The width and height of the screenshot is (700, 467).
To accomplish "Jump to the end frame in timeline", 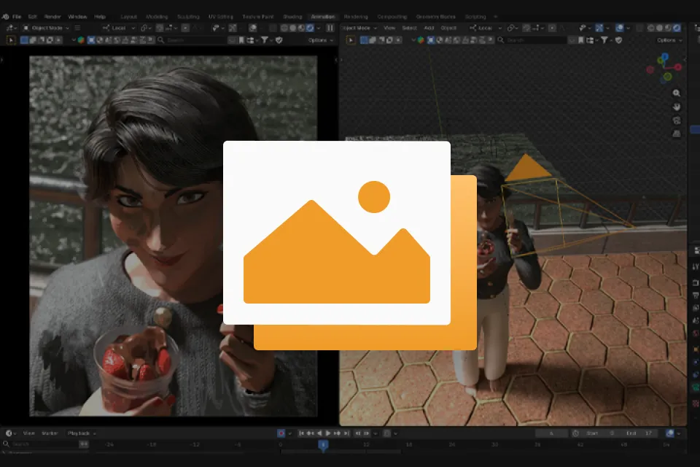I will click(x=346, y=433).
